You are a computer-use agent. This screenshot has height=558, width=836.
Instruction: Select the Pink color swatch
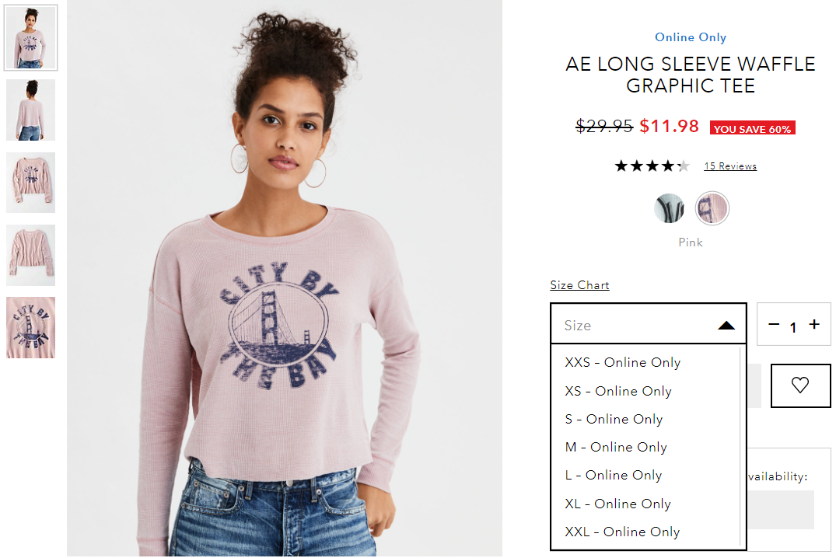click(x=712, y=208)
